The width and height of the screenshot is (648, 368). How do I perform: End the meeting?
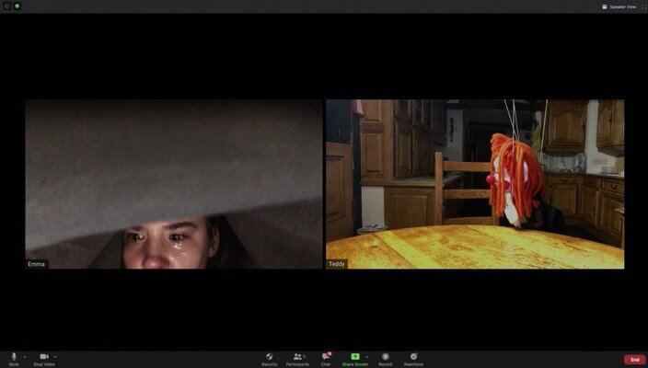[x=635, y=360]
